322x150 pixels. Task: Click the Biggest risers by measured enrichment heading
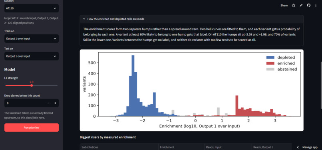[x=107, y=137]
